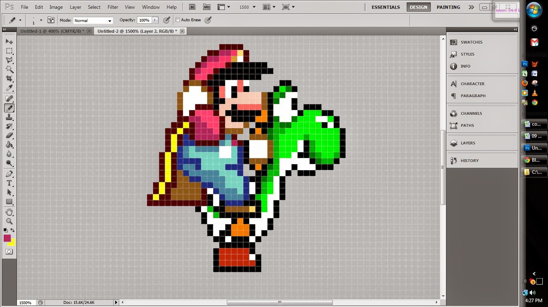Select the Eraser tool
Image resolution: width=548 pixels, height=307 pixels.
click(x=9, y=135)
